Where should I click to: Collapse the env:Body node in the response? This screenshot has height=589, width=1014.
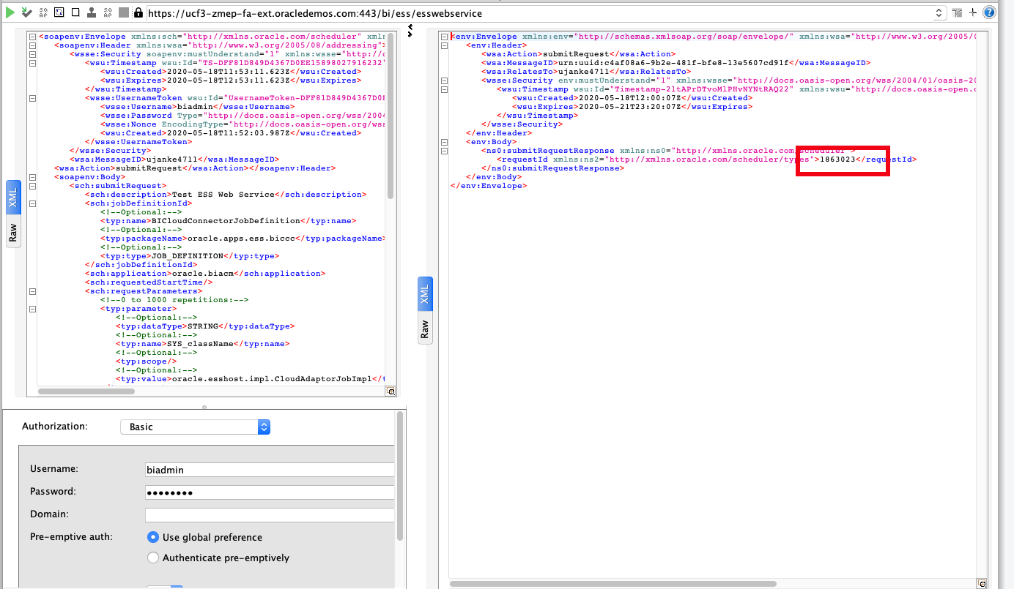[445, 142]
